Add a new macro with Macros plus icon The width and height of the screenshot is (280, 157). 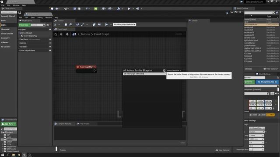click(50, 43)
